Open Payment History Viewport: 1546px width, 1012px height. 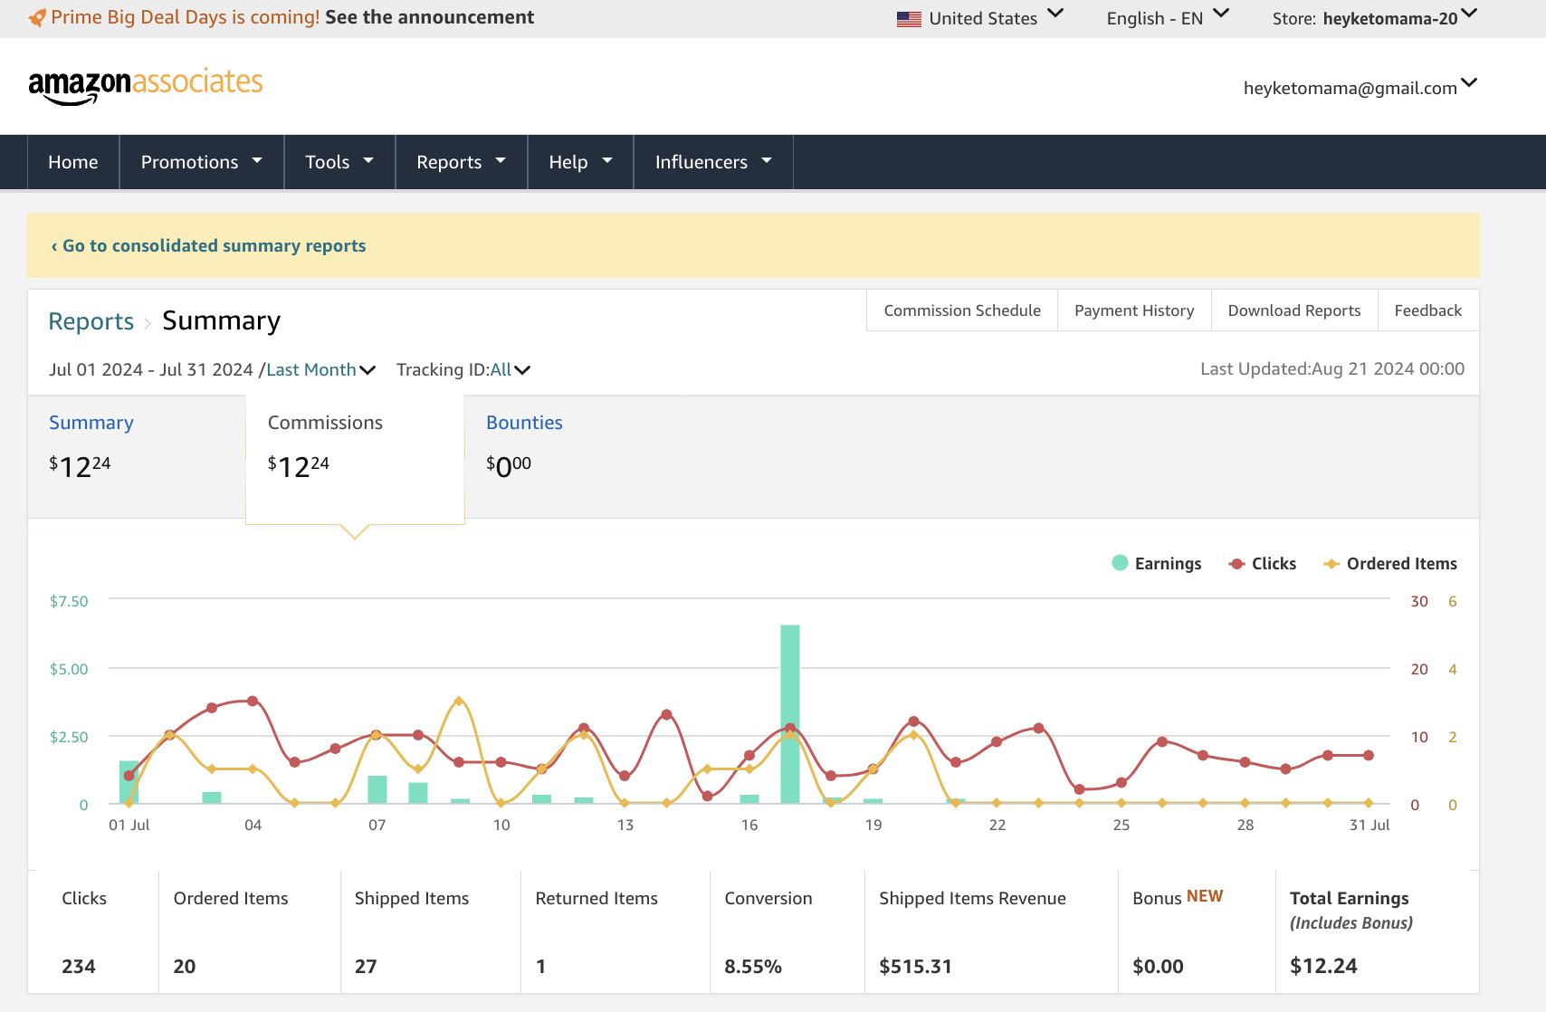click(1134, 310)
